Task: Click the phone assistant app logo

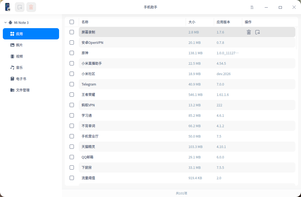Action: [x=8, y=7]
